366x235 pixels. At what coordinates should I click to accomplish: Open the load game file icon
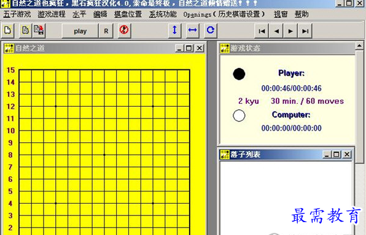[x=25, y=30]
